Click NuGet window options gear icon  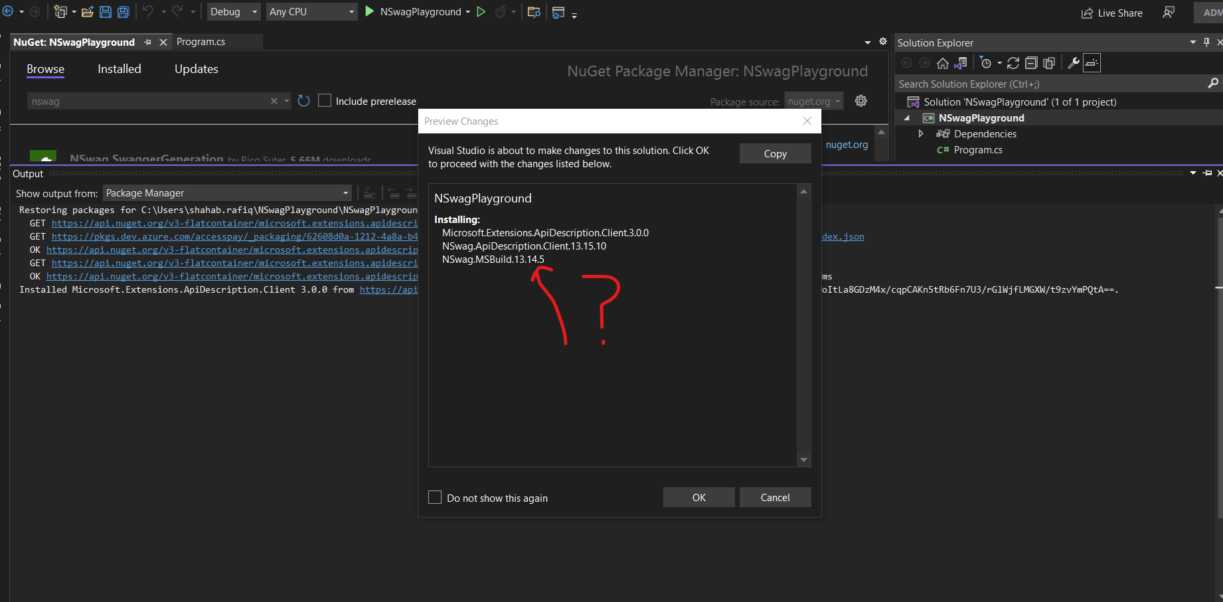click(x=883, y=42)
